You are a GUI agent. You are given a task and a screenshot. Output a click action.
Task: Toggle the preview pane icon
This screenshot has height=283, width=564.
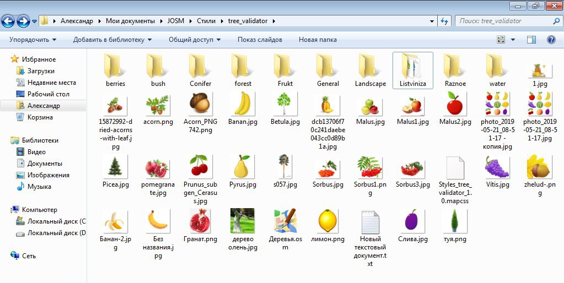531,40
